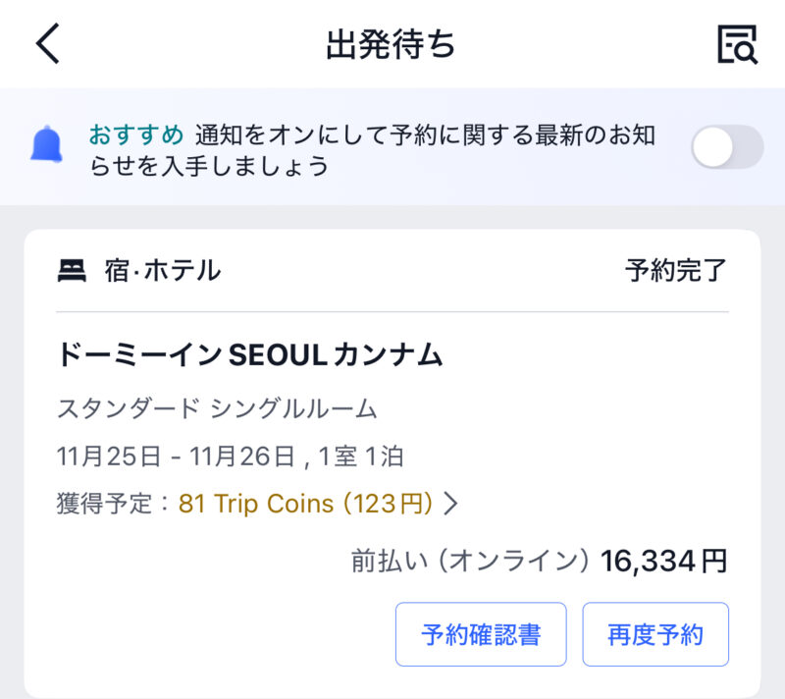Click the 予約確認書 button
This screenshot has width=785, height=699.
[481, 634]
